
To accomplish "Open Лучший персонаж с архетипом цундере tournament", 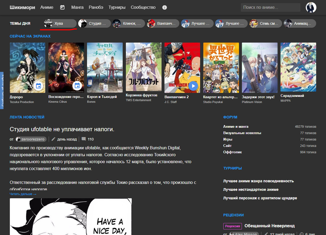I will [260, 198].
